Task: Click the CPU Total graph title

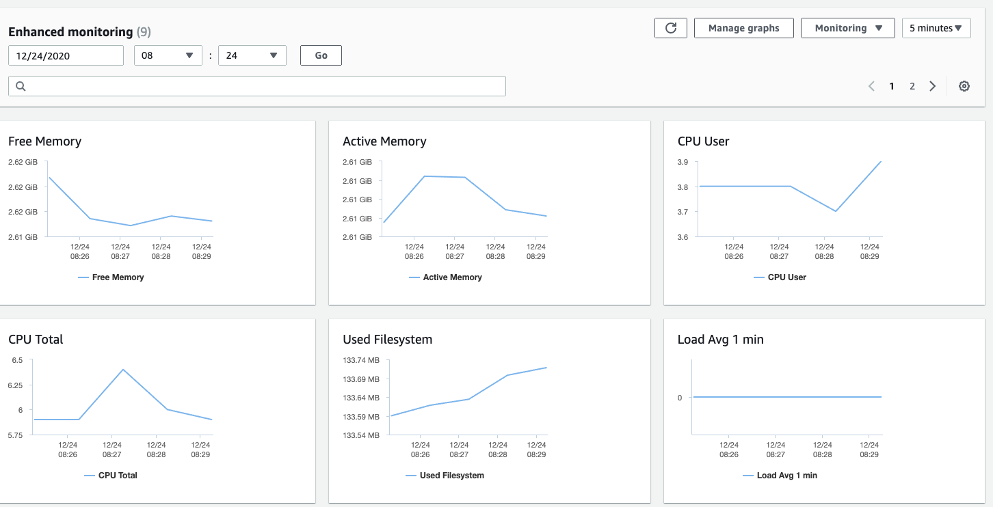Action: click(x=36, y=340)
